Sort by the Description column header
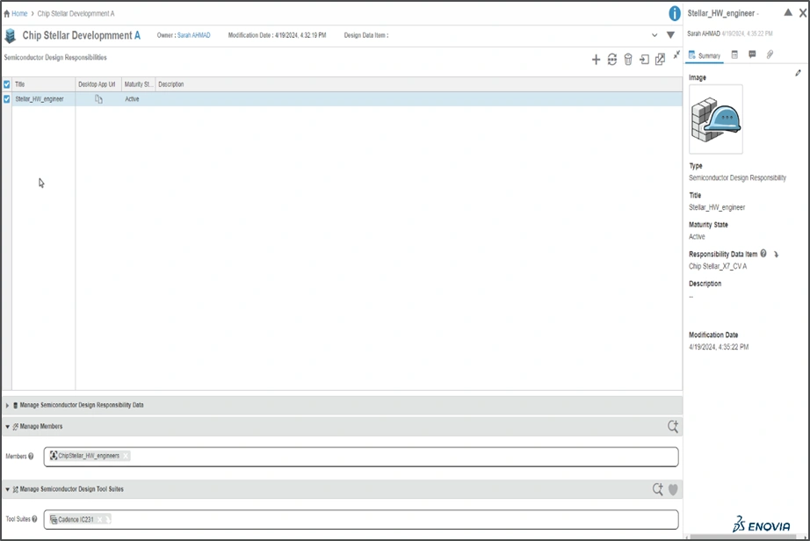The image size is (810, 541). tap(171, 84)
